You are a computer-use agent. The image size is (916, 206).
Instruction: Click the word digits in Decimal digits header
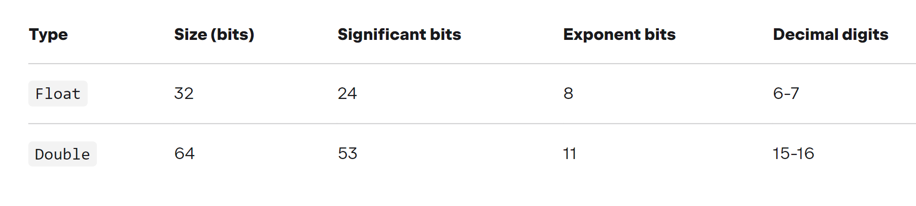(865, 34)
